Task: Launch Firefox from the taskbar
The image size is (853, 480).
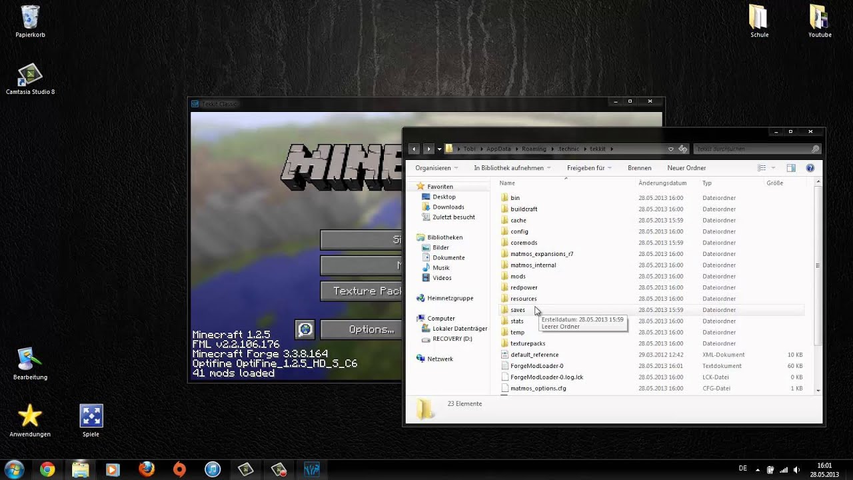Action: [146, 470]
